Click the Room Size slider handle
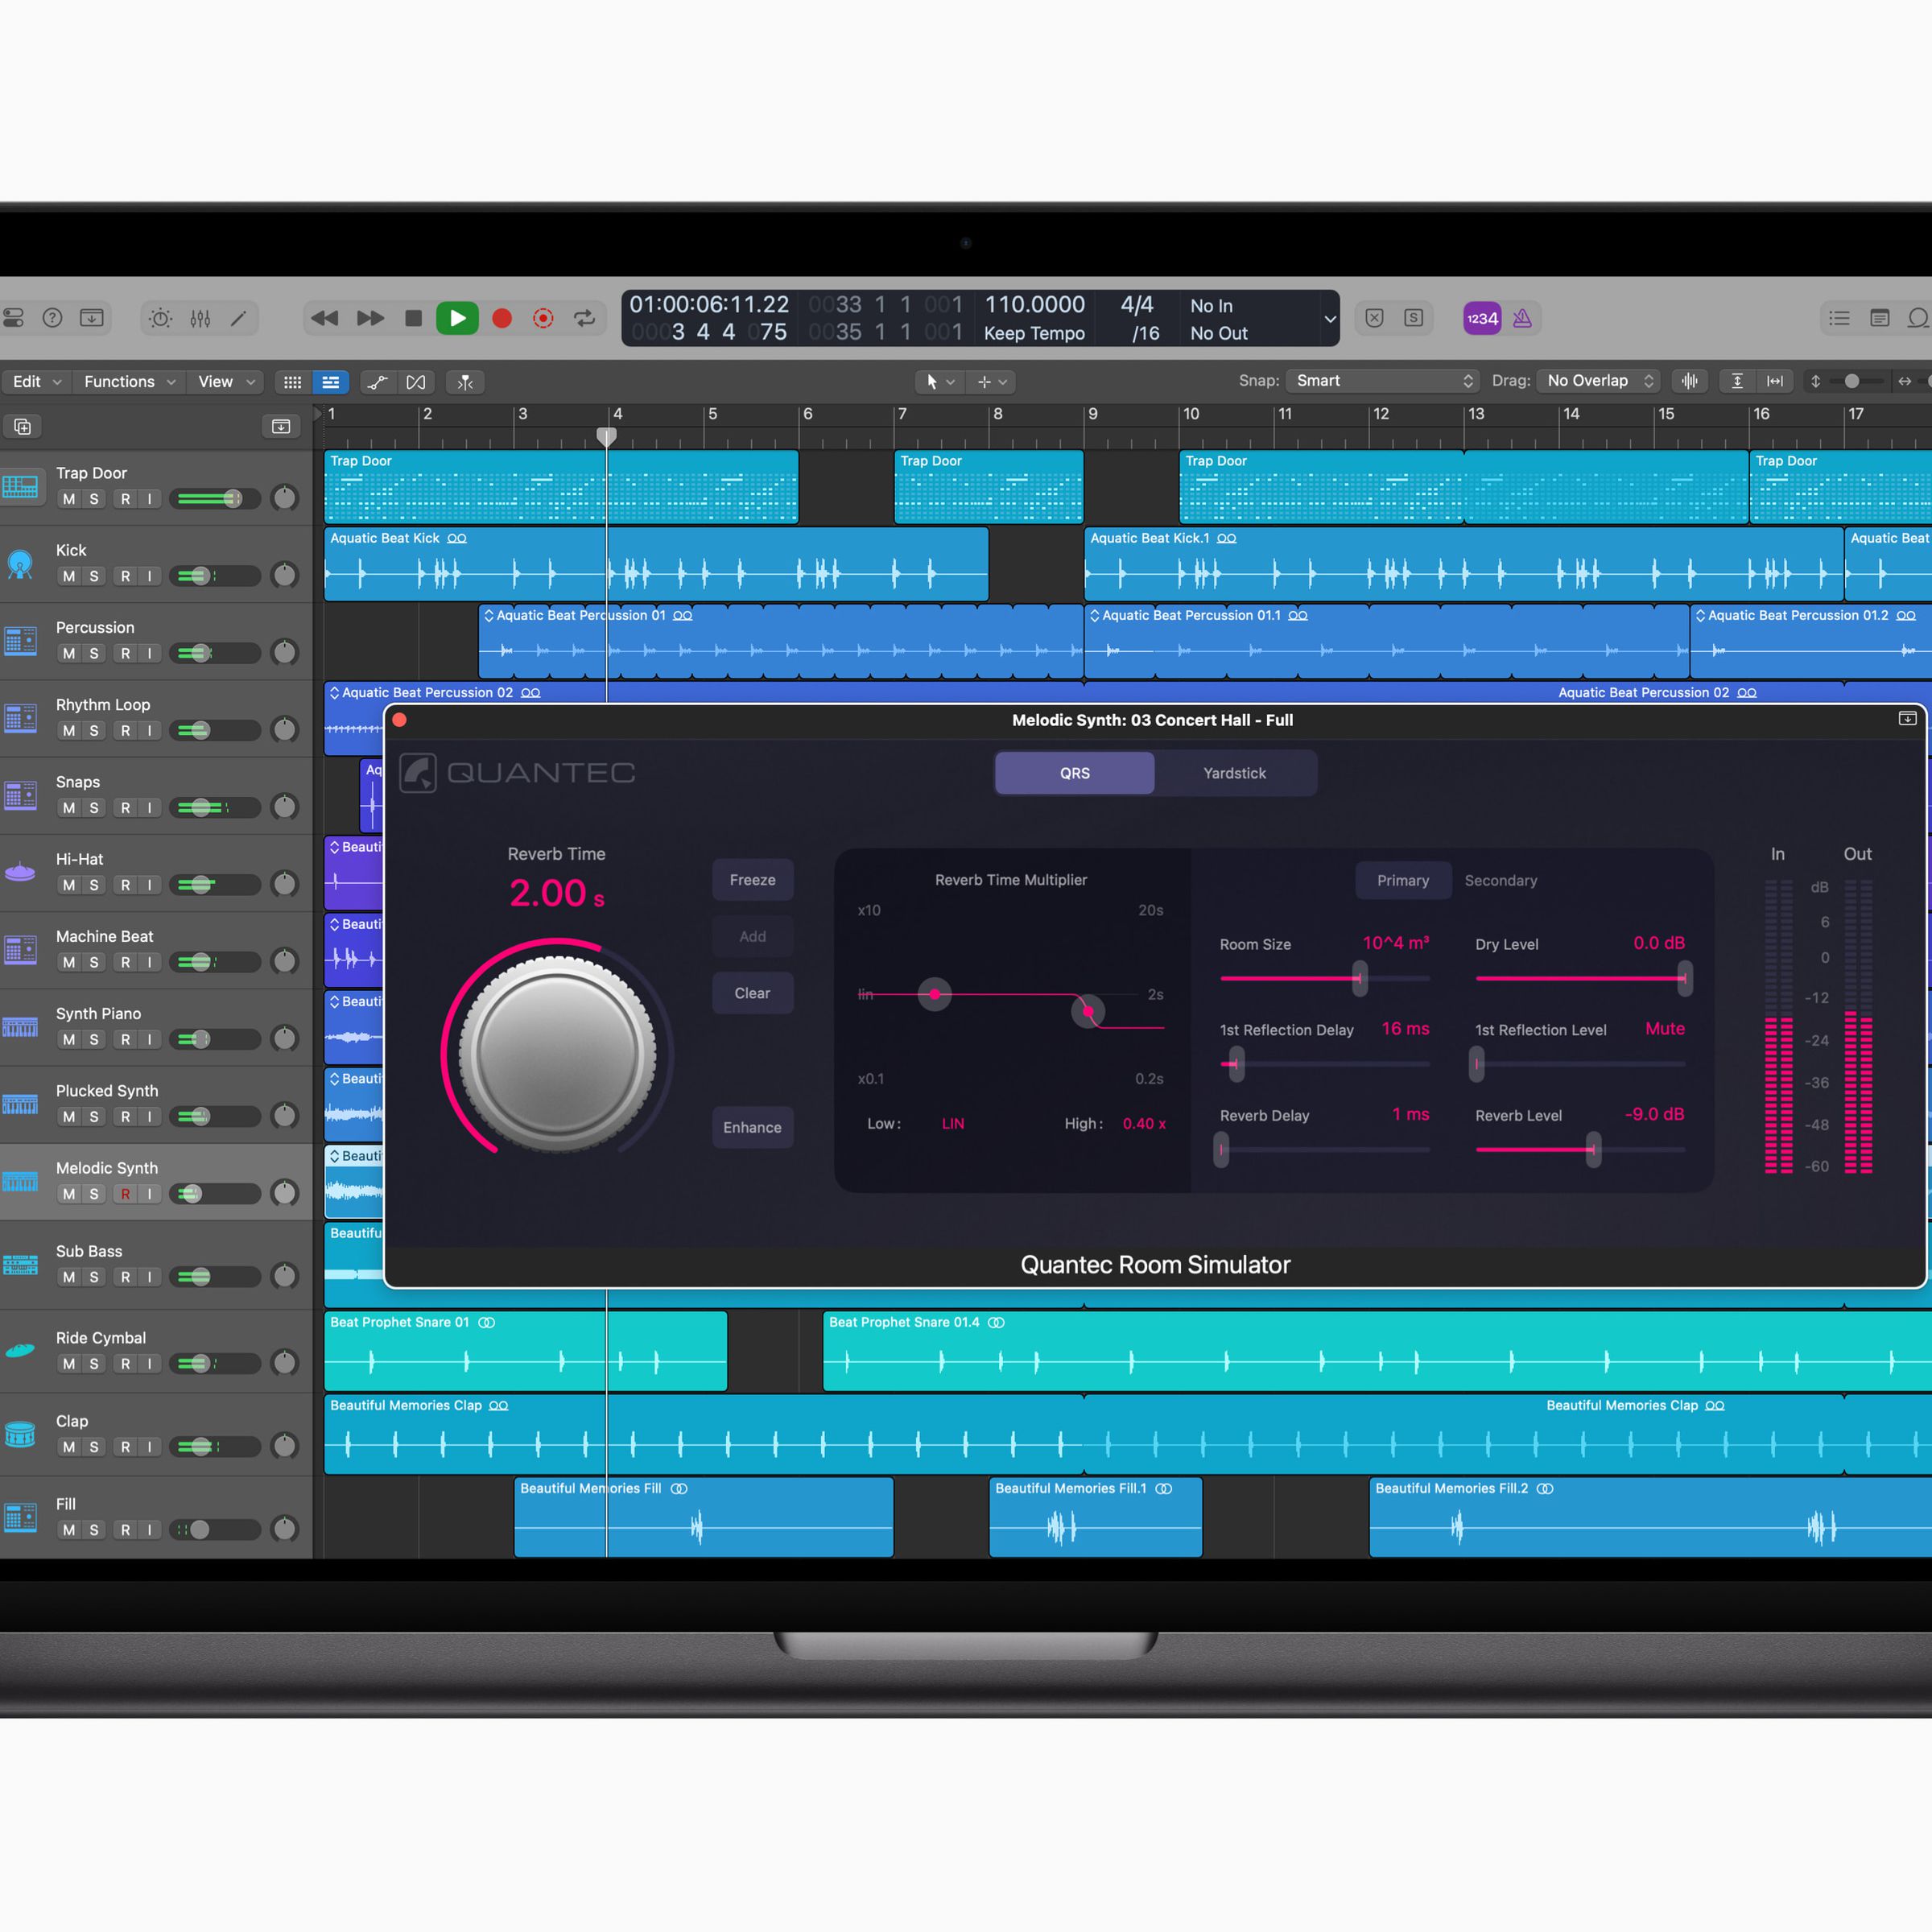The image size is (1932, 1932). pos(1359,978)
